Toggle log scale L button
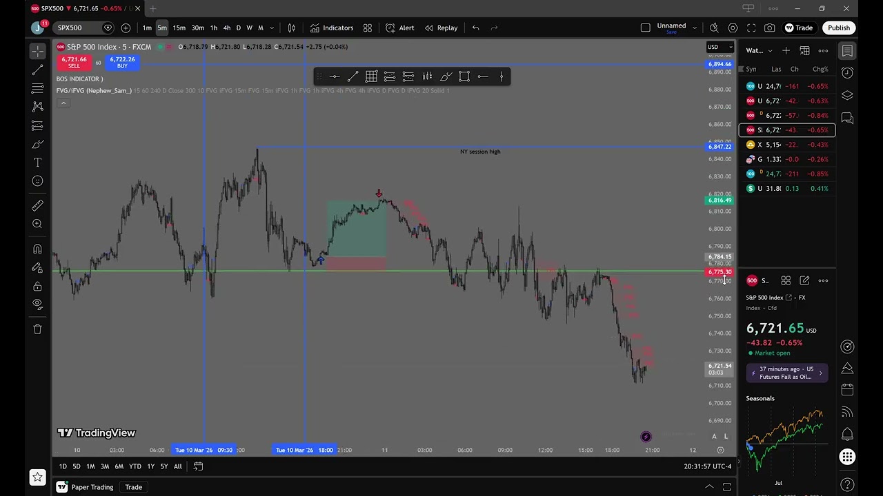 (726, 436)
